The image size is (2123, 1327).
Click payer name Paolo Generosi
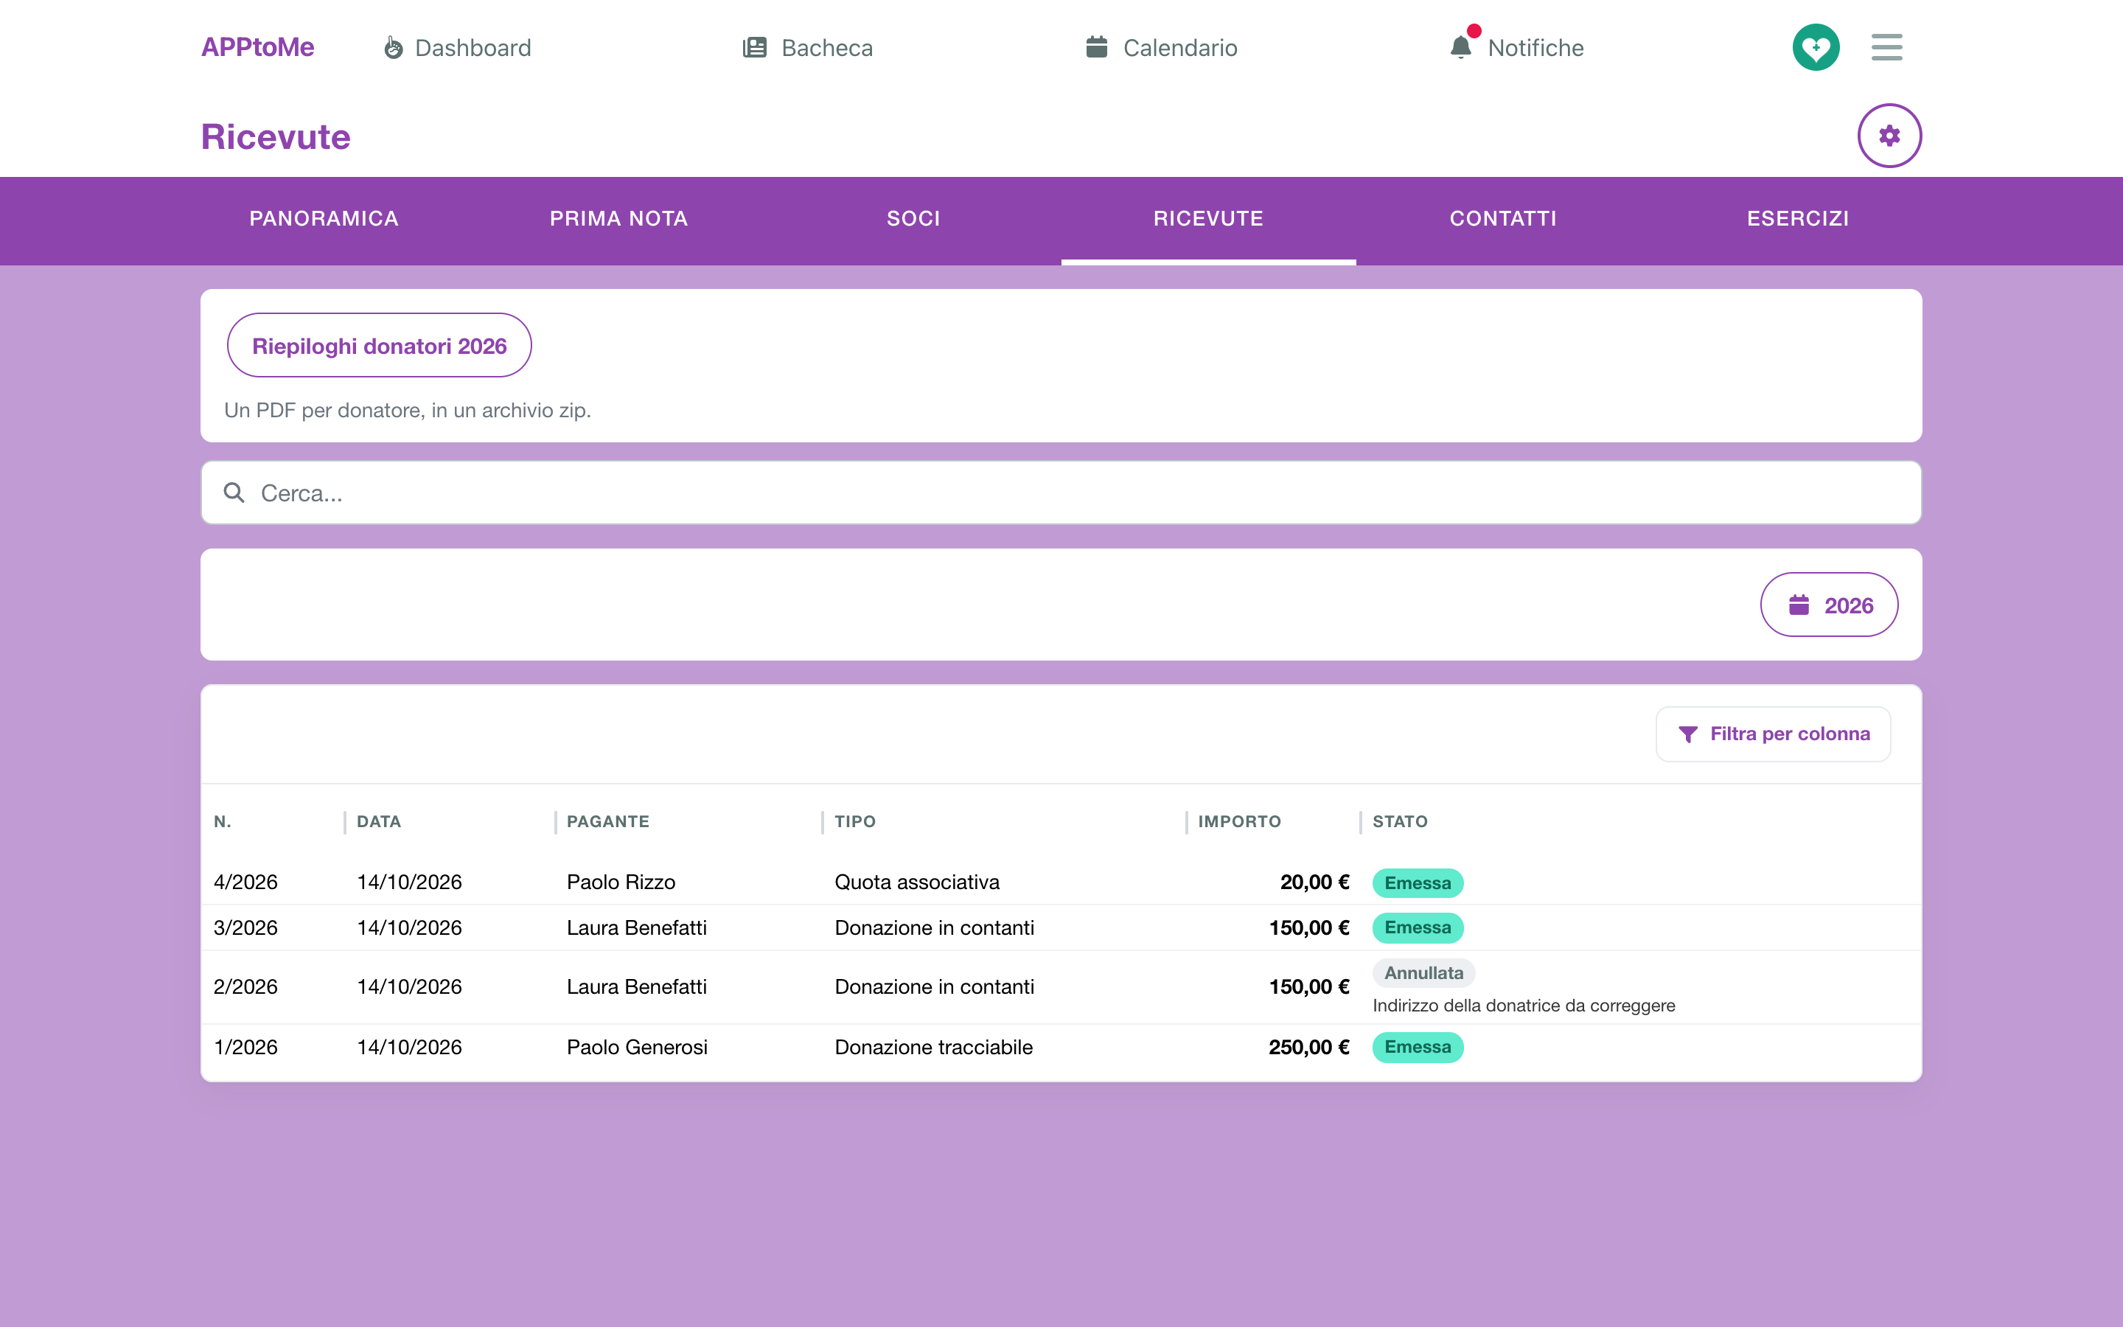coord(637,1047)
